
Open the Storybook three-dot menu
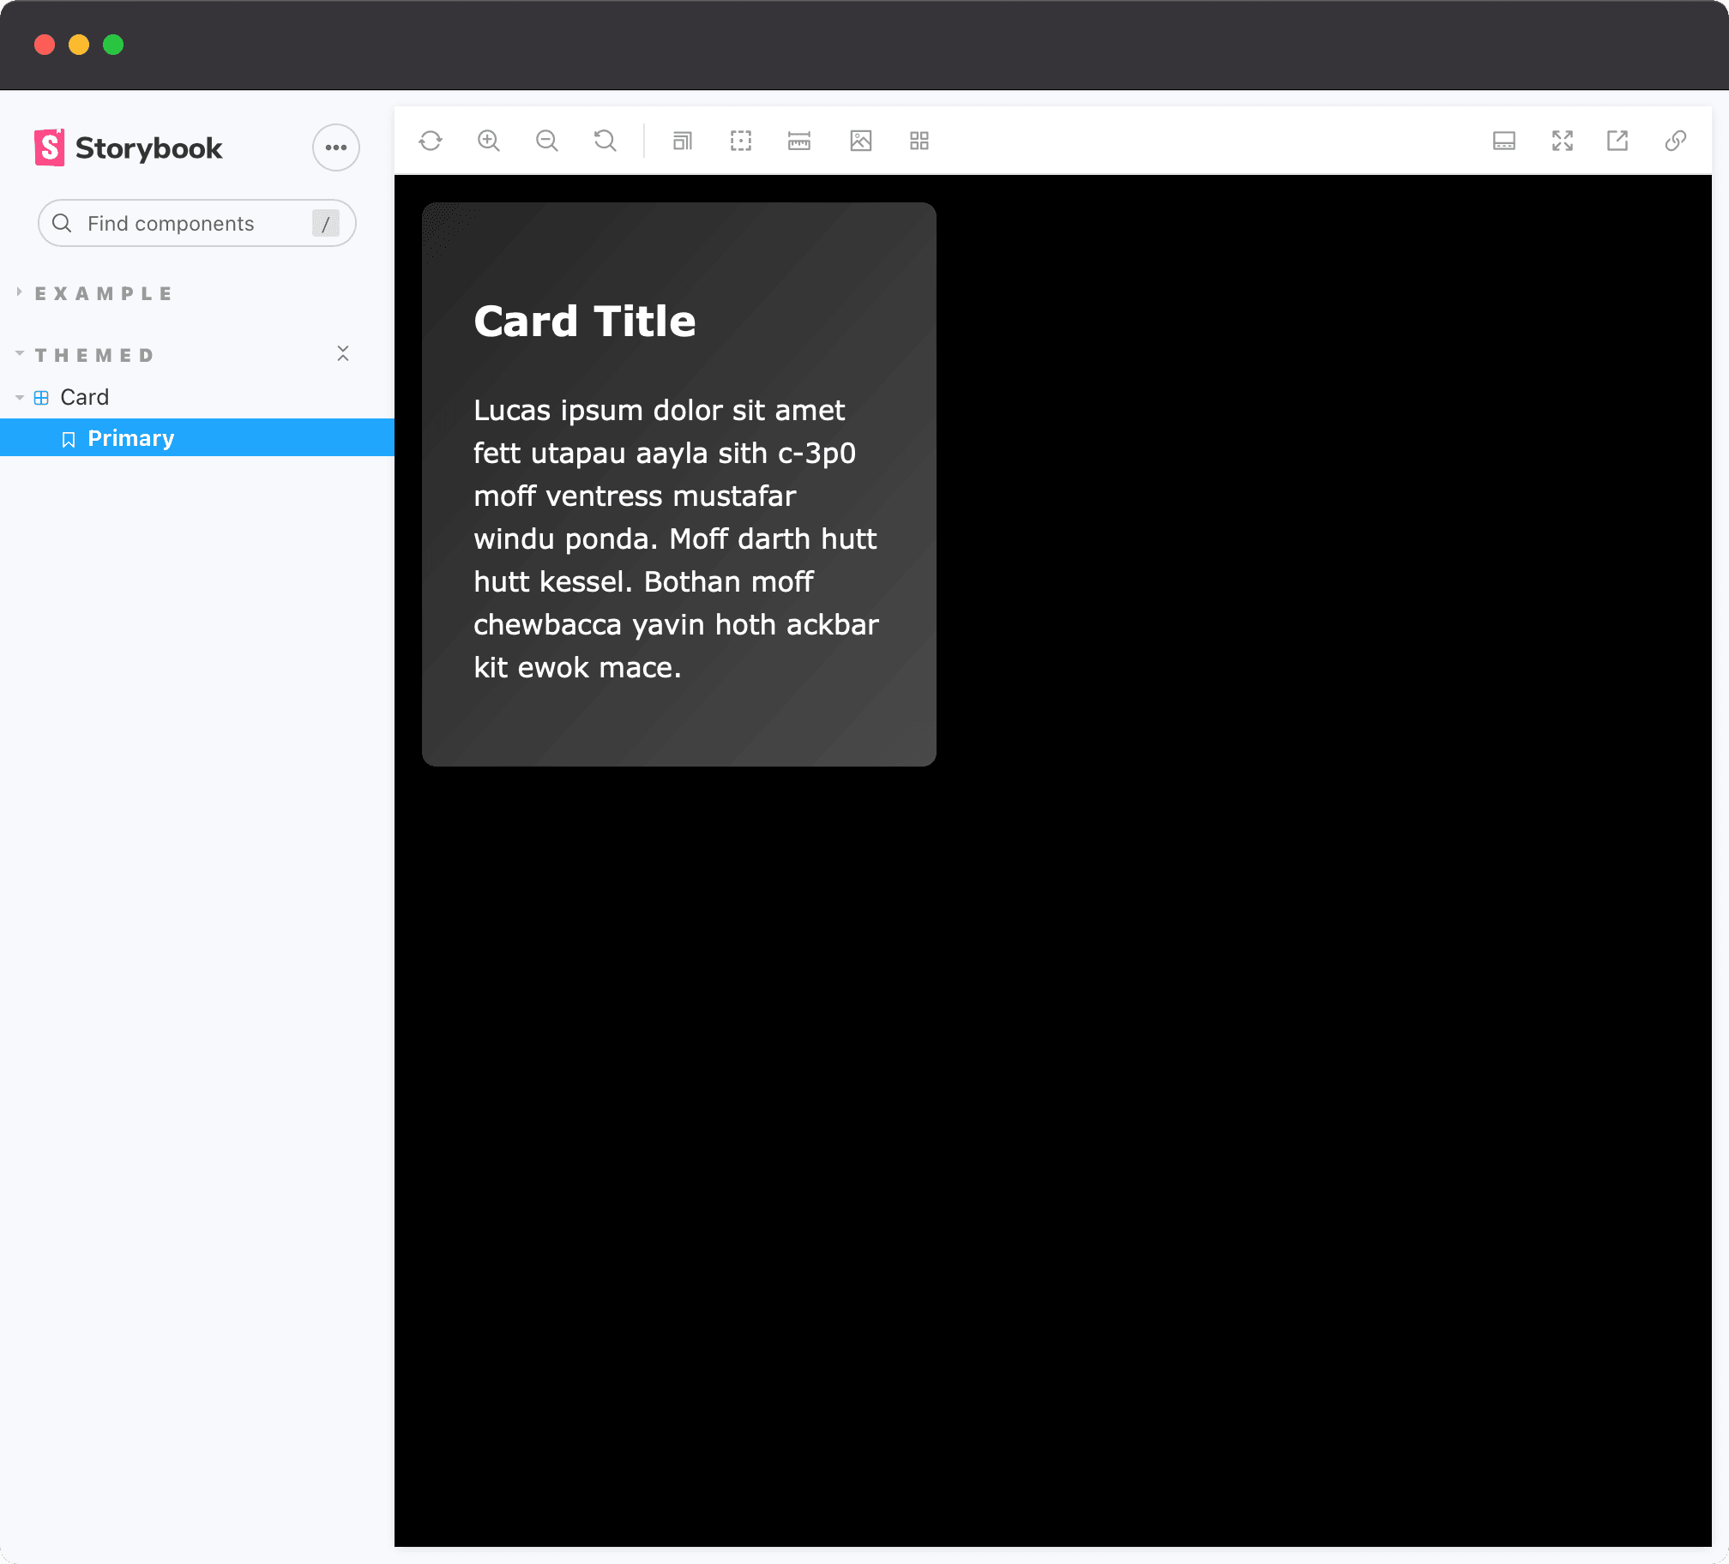(x=336, y=147)
